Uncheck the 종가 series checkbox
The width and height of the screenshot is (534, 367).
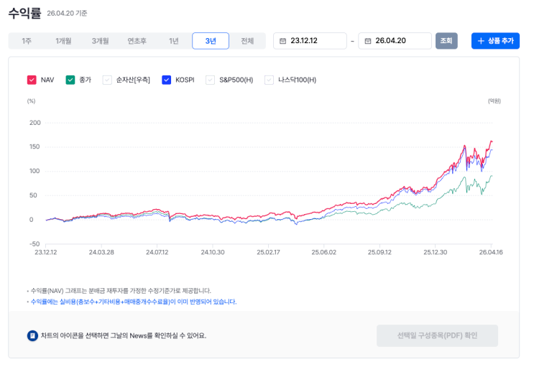pos(70,80)
